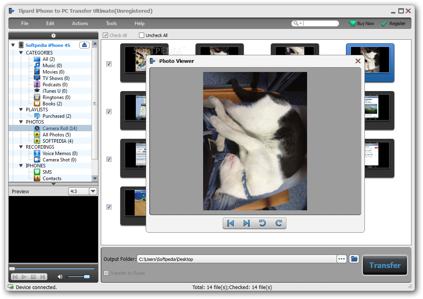The width and height of the screenshot is (423, 299).
Task: Go to previous photo in viewer
Action: [x=231, y=223]
